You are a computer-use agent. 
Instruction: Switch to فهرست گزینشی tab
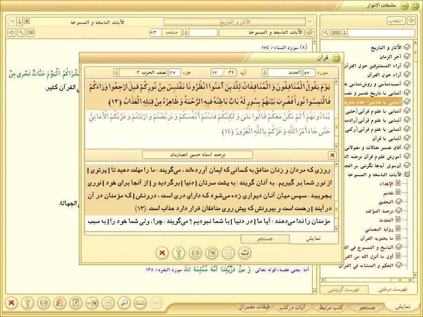point(344,290)
